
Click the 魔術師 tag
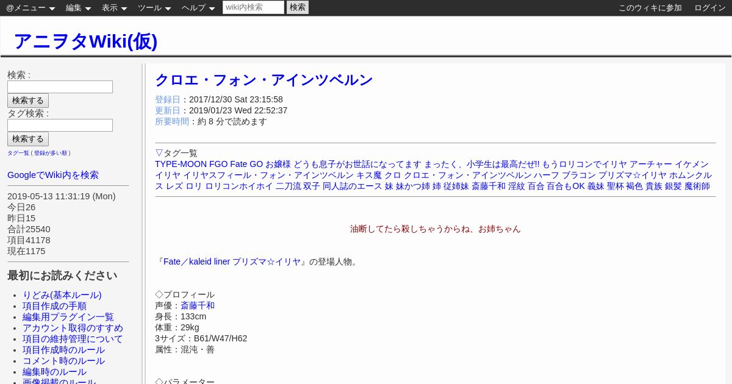[x=697, y=186]
